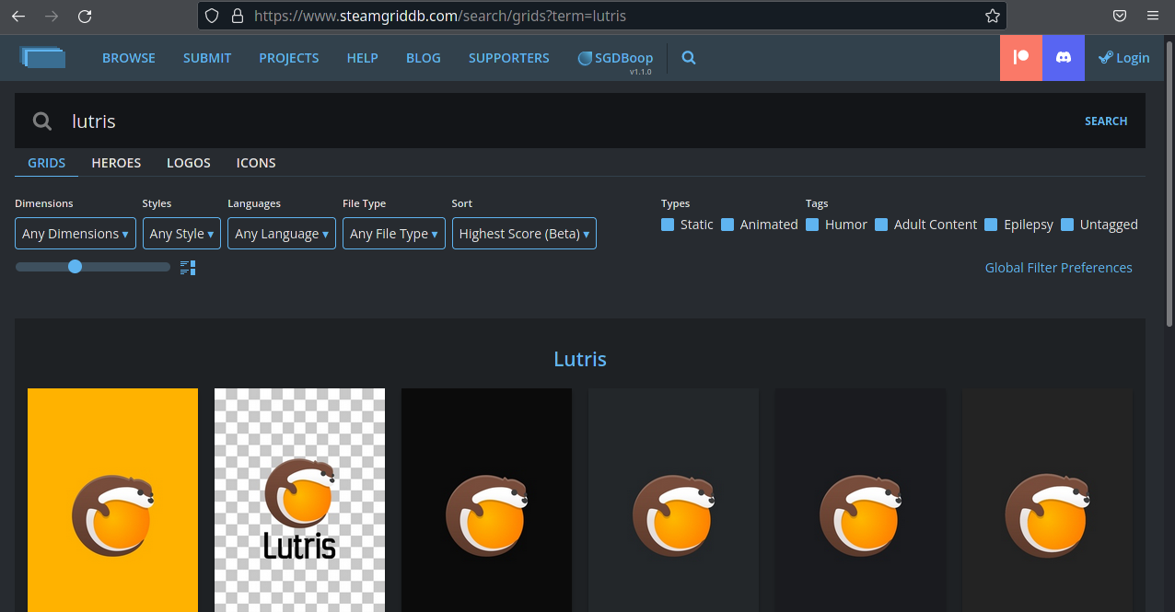Viewport: 1175px width, 612px height.
Task: Expand the Any Dimensions dropdown
Action: click(x=76, y=234)
